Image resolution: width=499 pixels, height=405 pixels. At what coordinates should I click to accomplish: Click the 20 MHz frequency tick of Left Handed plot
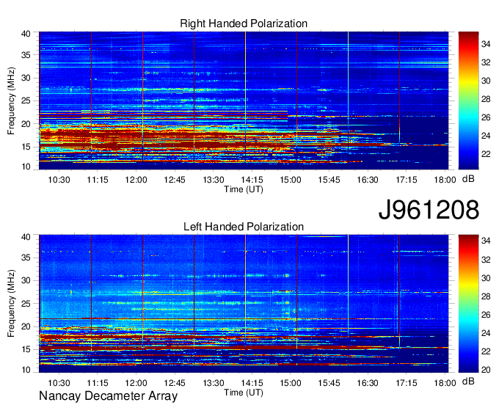(26, 326)
